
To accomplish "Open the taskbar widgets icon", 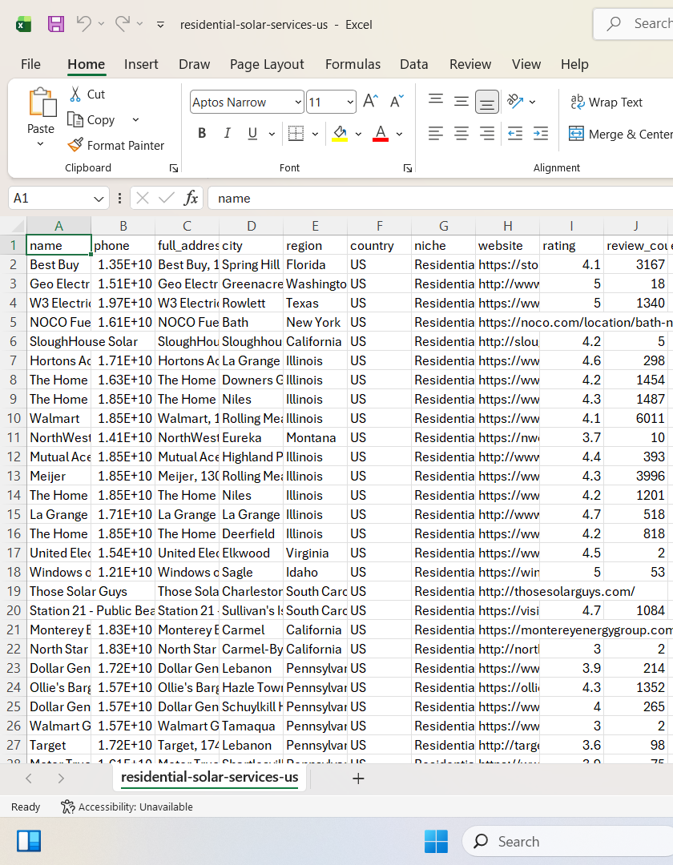I will [29, 841].
